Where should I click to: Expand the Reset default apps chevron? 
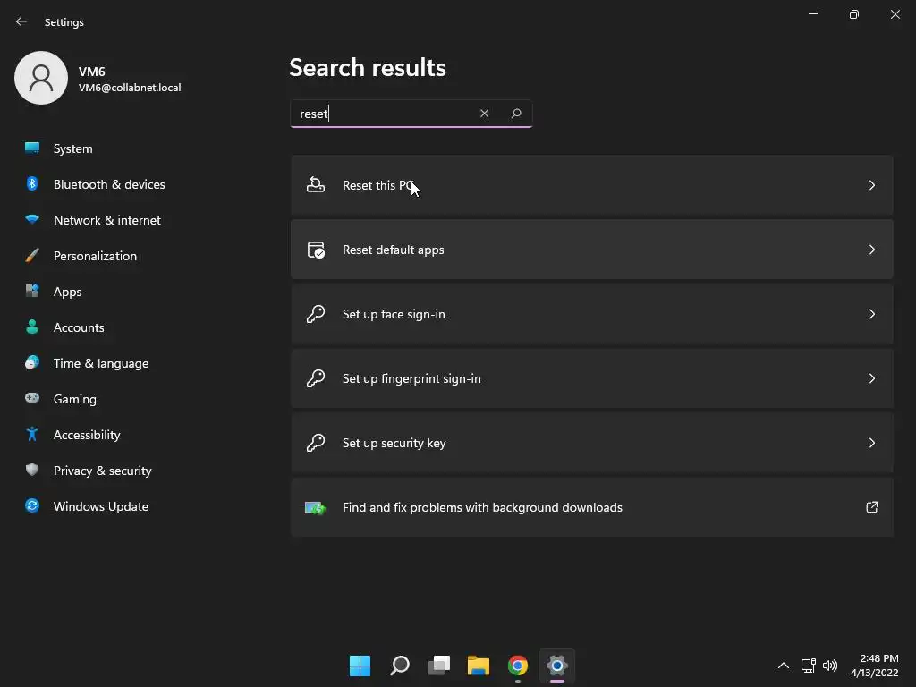click(871, 250)
